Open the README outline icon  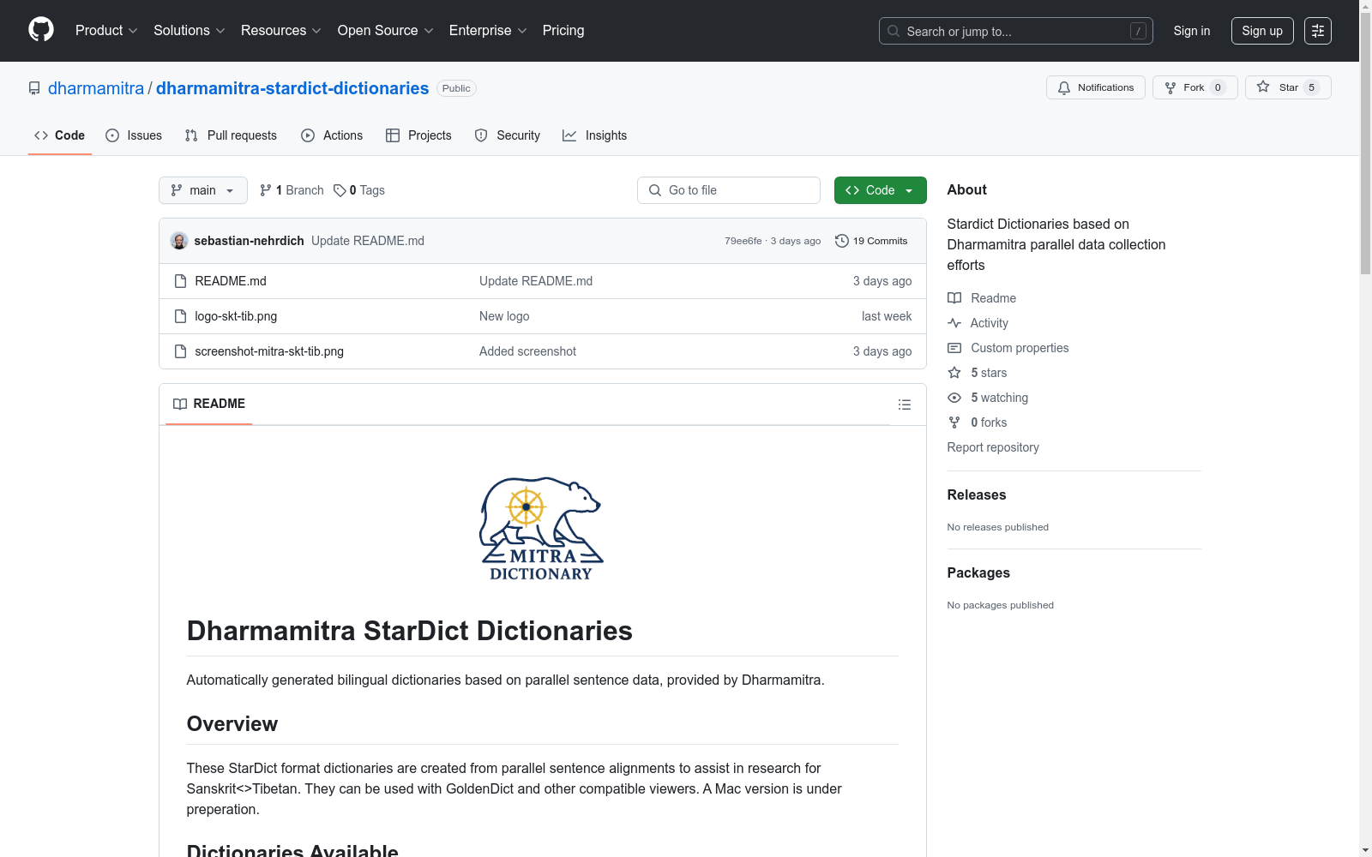tap(905, 405)
